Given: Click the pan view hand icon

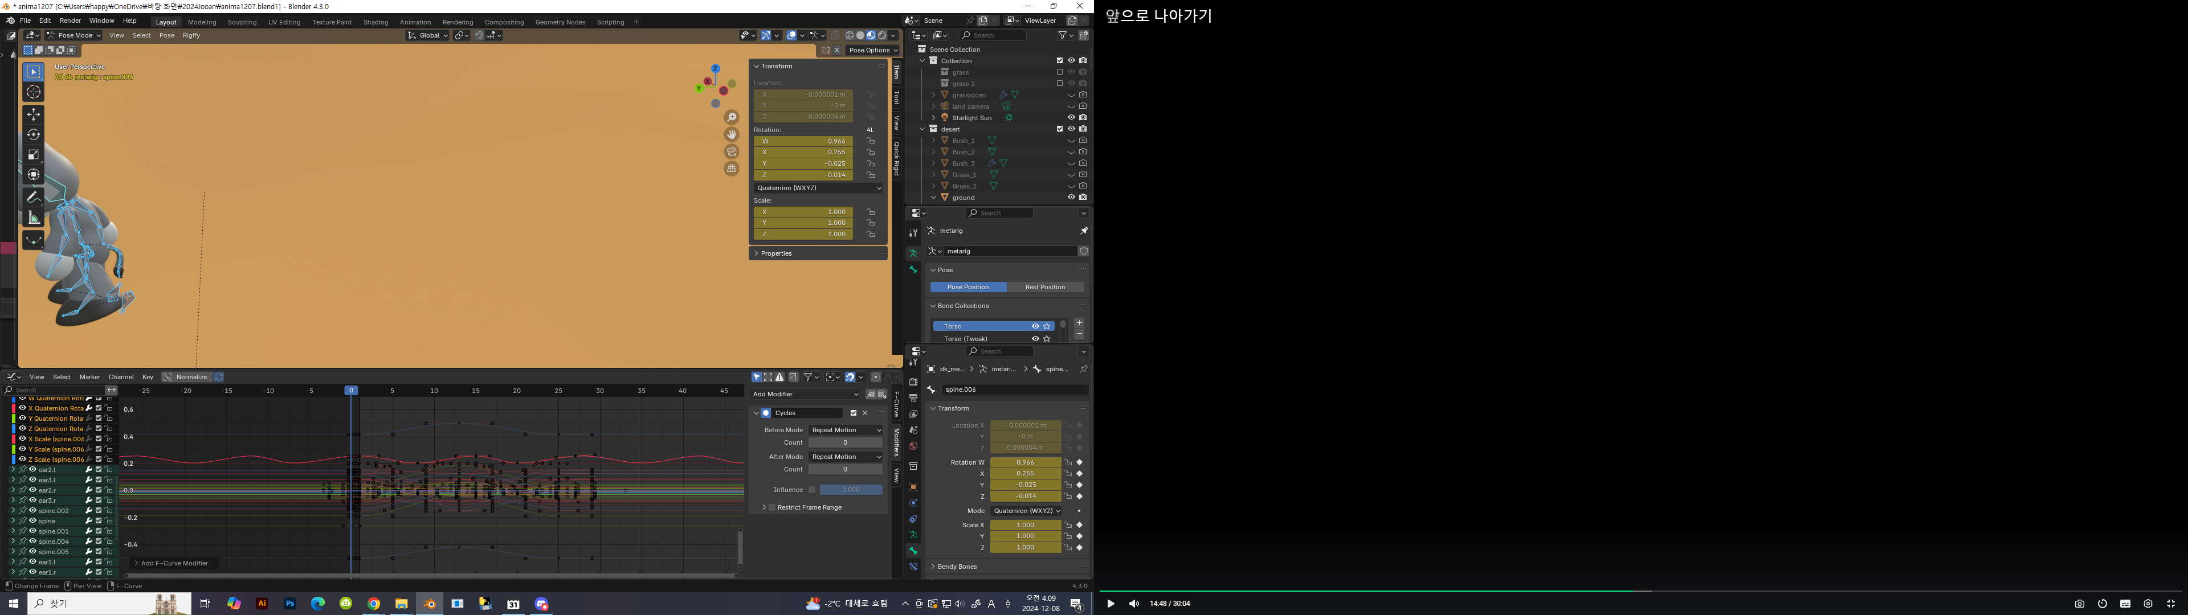Looking at the screenshot, I should point(732,134).
